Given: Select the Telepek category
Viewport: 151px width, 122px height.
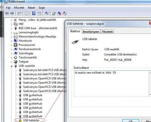Looking at the screenshot, I should [24, 62].
